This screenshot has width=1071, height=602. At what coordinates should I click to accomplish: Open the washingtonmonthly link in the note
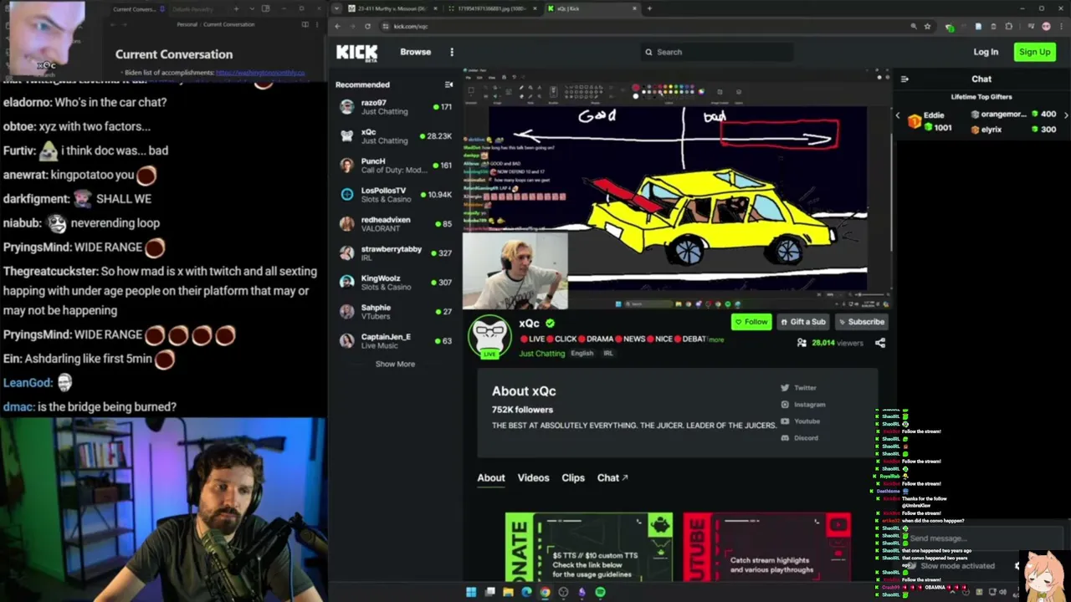(x=260, y=73)
